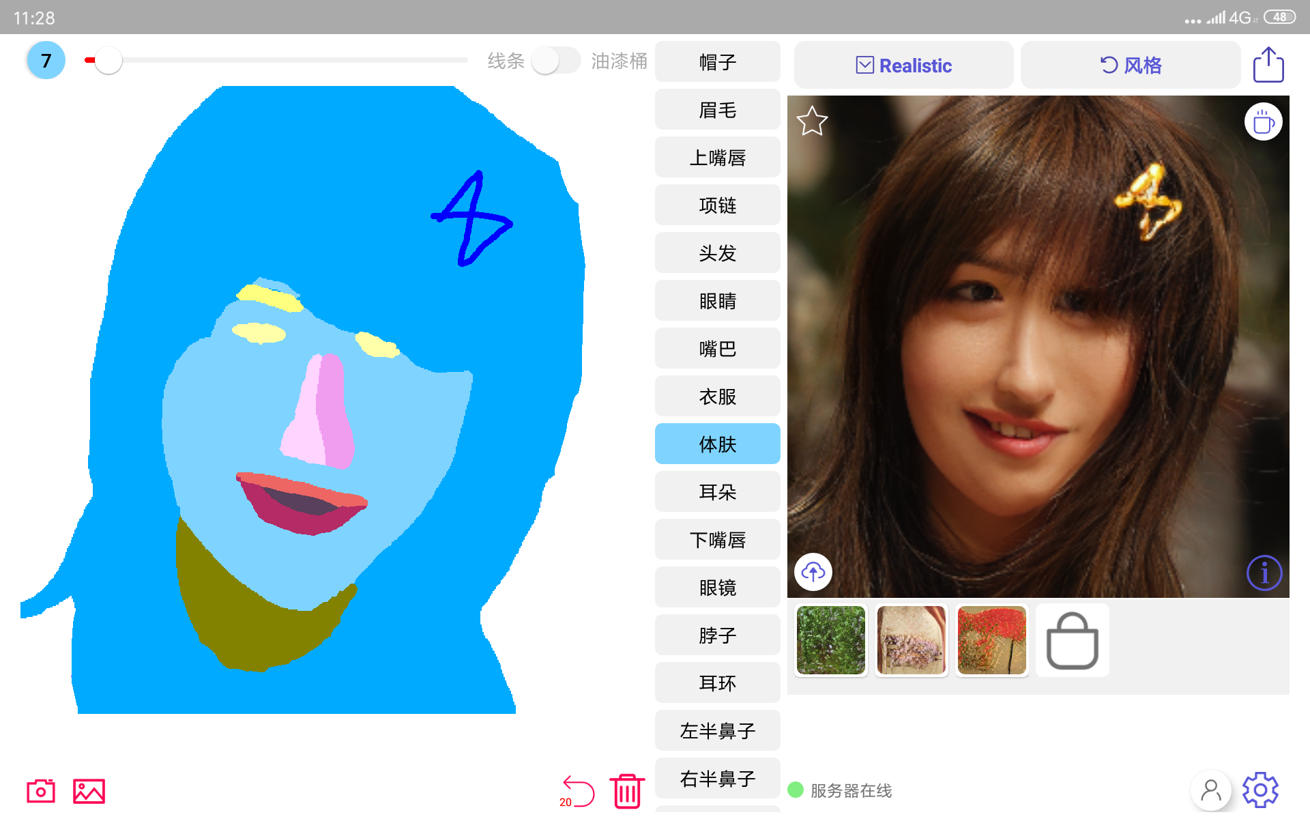Open the info icon on portrait

(x=1264, y=573)
